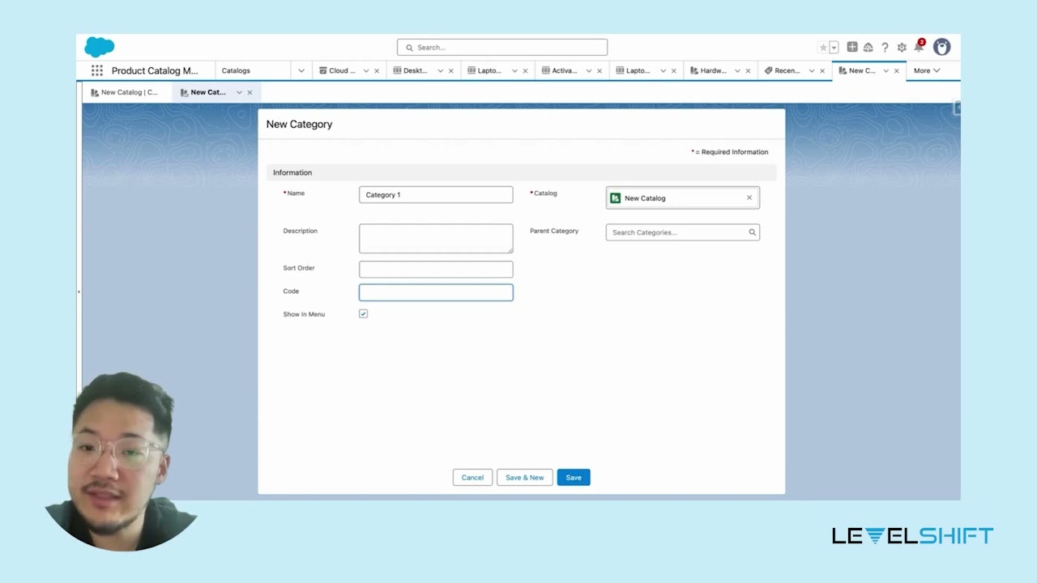Click the blue Save button
The height and width of the screenshot is (583, 1037).
pos(574,478)
